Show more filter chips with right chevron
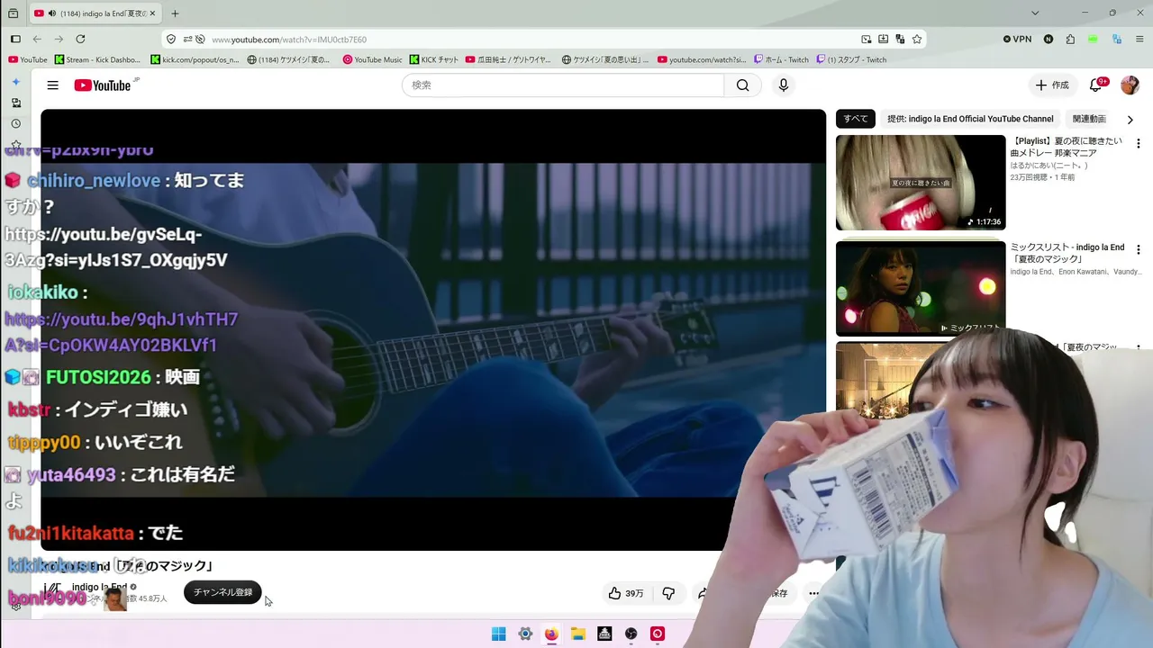 (1130, 119)
